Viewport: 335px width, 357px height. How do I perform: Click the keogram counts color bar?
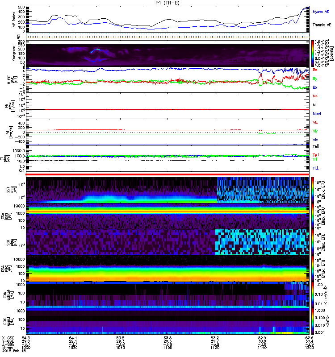click(x=313, y=54)
